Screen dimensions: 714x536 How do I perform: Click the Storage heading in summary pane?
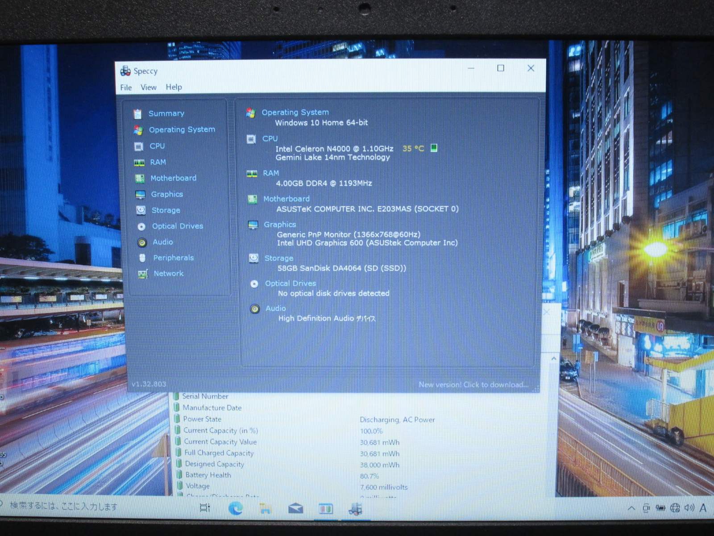tap(279, 258)
